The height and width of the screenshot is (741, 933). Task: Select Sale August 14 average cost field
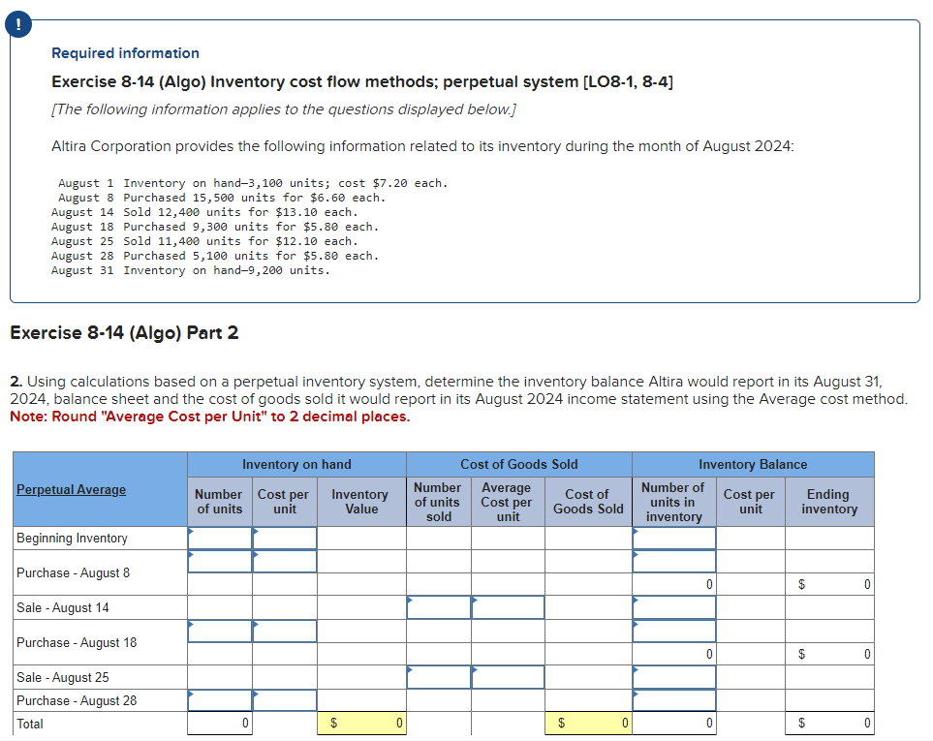click(508, 607)
